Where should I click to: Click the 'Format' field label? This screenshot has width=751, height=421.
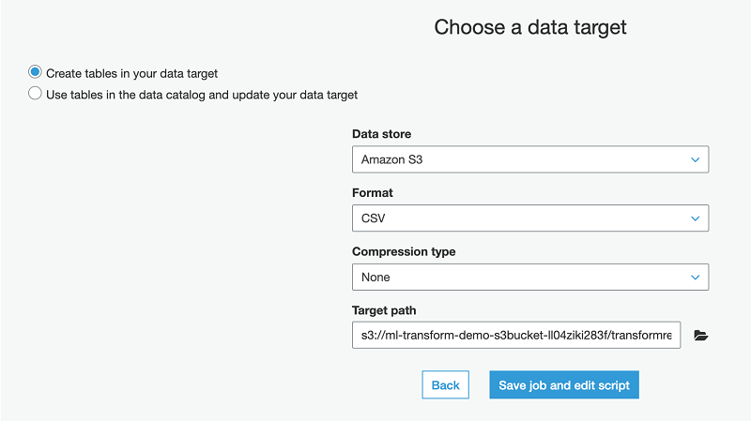point(373,193)
